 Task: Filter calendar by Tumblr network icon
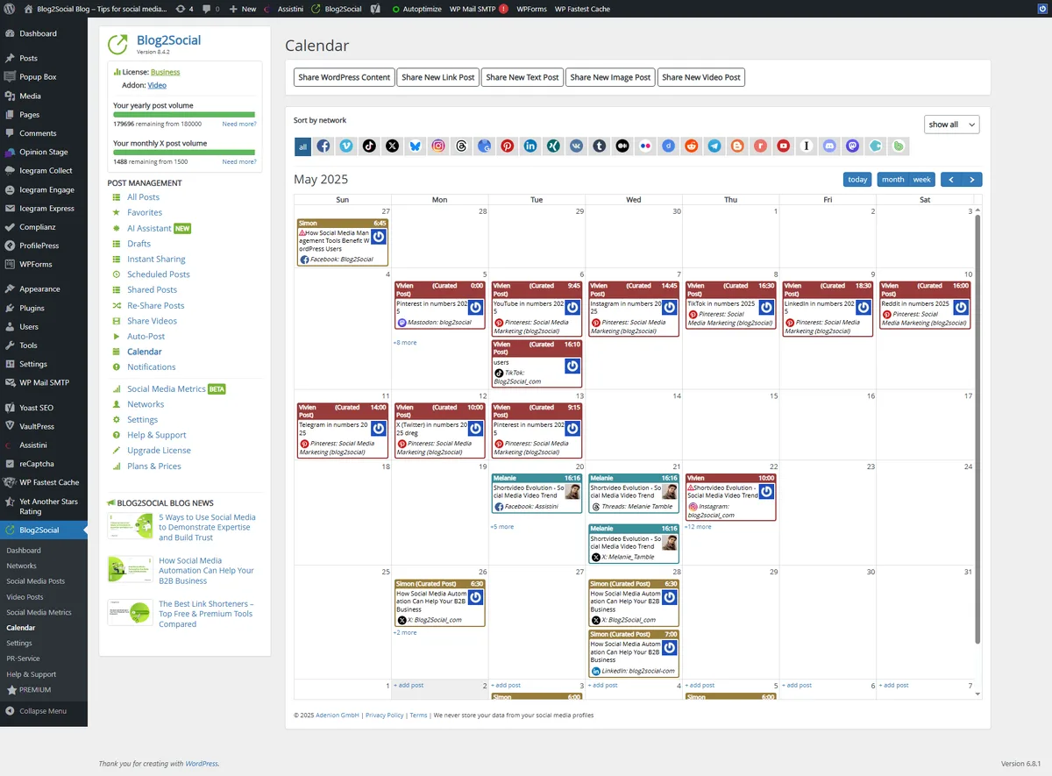point(600,146)
